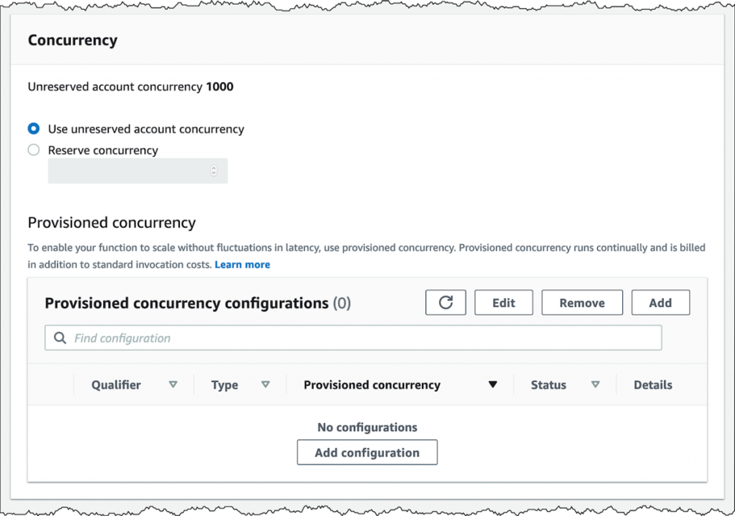Image resolution: width=735 pixels, height=516 pixels.
Task: Click the Edit button
Action: click(x=503, y=302)
